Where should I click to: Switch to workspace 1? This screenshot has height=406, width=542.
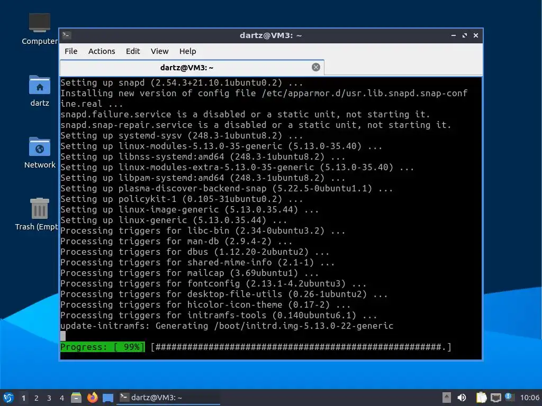pos(23,398)
